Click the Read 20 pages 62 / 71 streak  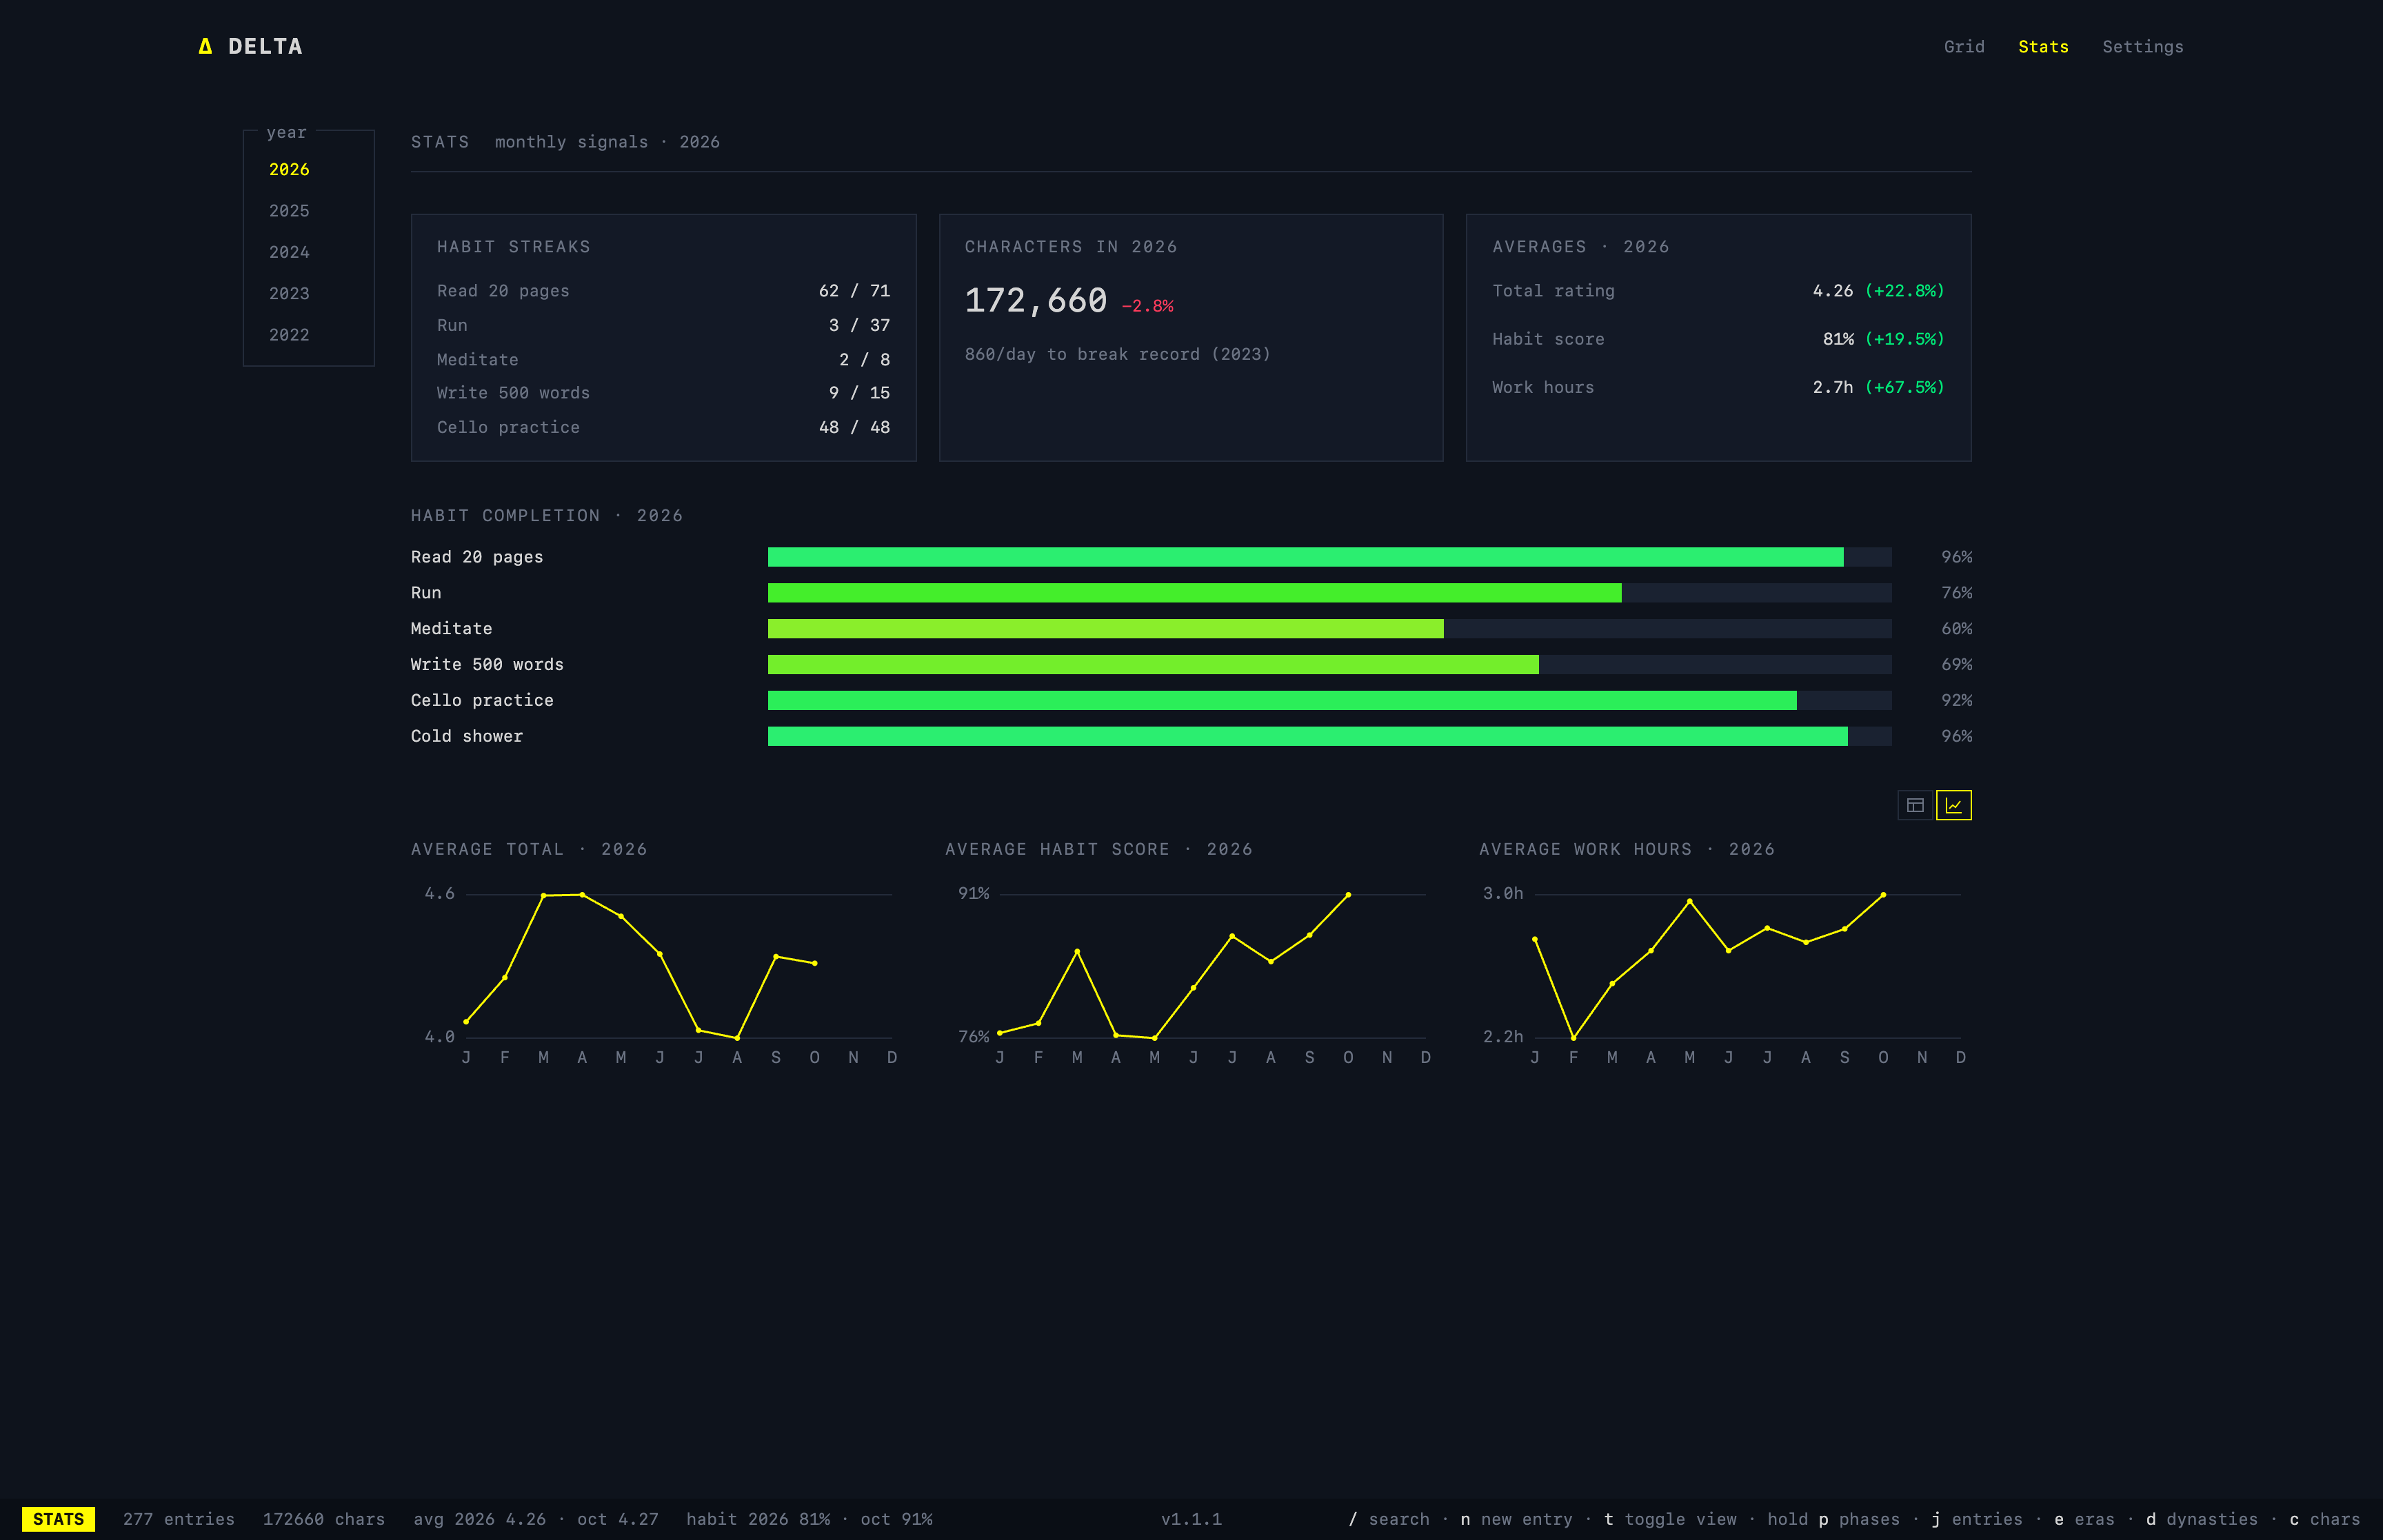(854, 291)
